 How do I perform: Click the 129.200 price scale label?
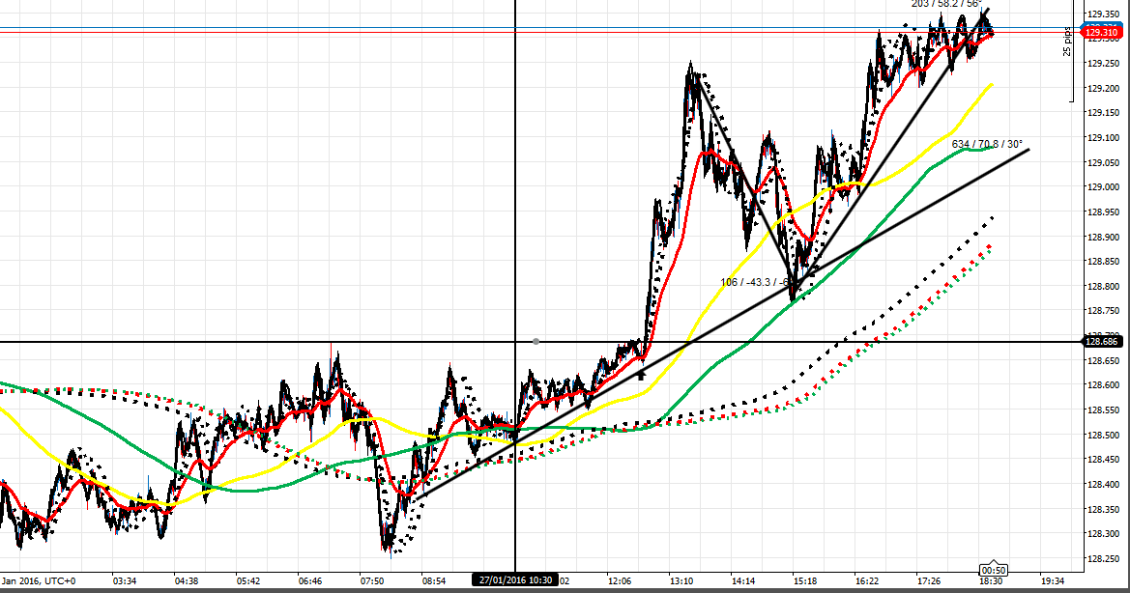(1102, 89)
